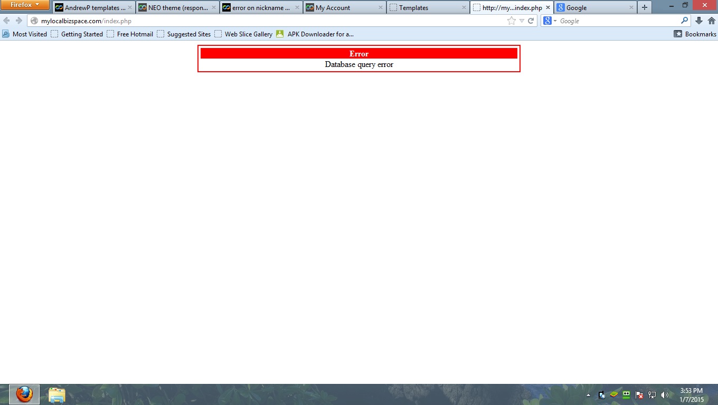Go back one page
Screen dimensions: 718x405
coord(6,21)
